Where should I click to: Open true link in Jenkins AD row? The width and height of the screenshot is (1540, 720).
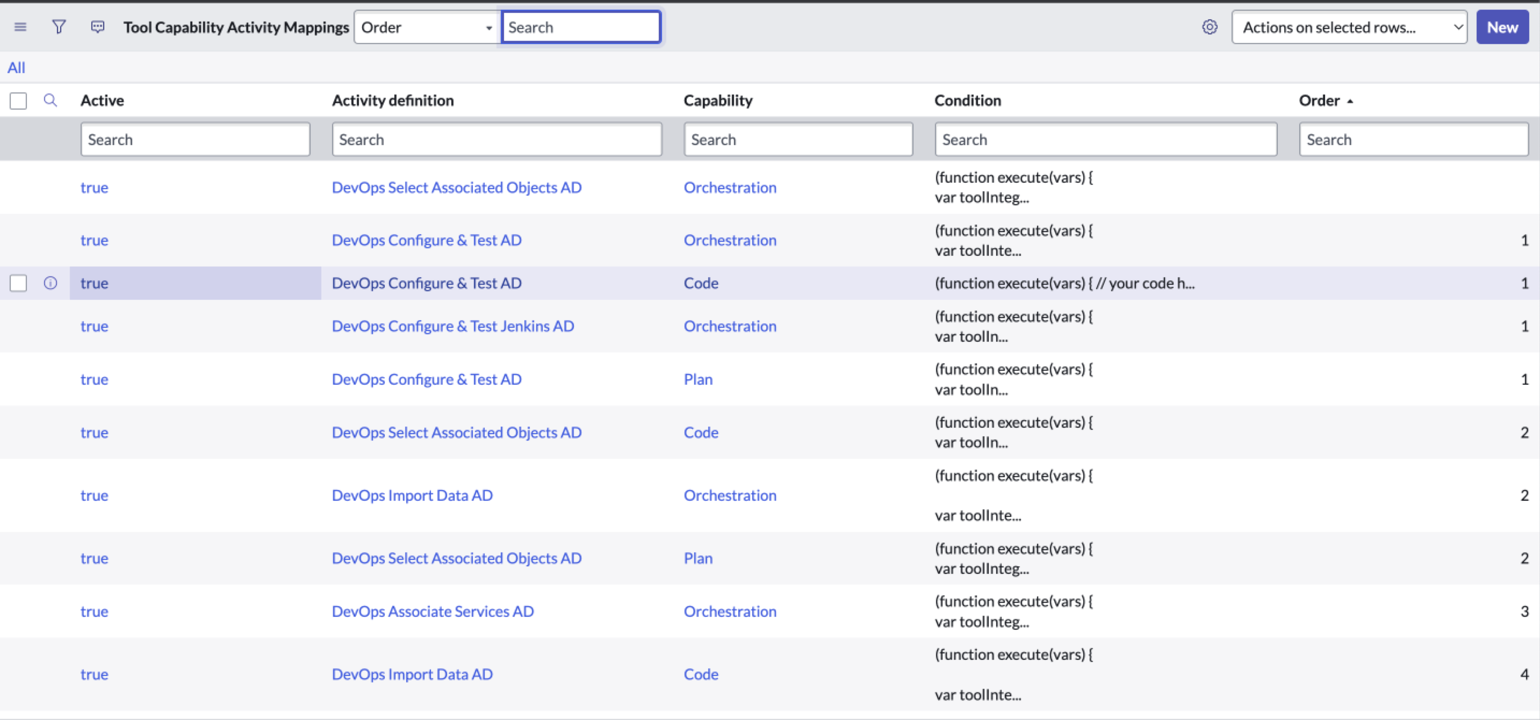[x=95, y=326]
